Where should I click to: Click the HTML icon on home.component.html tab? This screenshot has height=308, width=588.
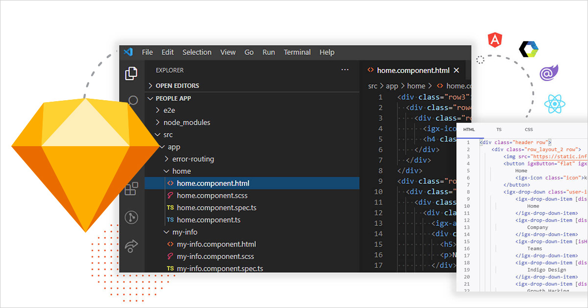pos(371,70)
